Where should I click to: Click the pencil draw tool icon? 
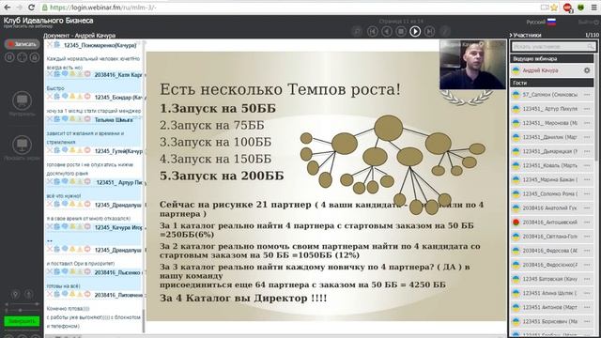(444, 31)
